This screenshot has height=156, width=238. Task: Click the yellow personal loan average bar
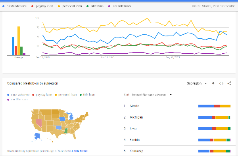tap(19, 41)
